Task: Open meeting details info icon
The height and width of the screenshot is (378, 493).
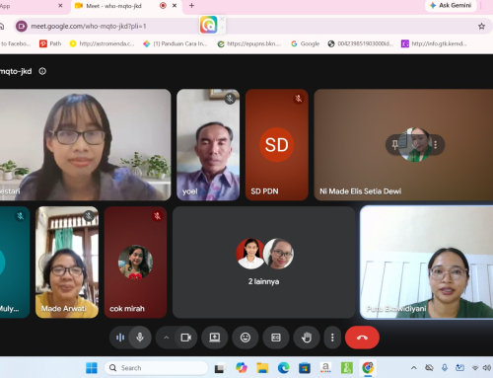Action: click(x=42, y=71)
